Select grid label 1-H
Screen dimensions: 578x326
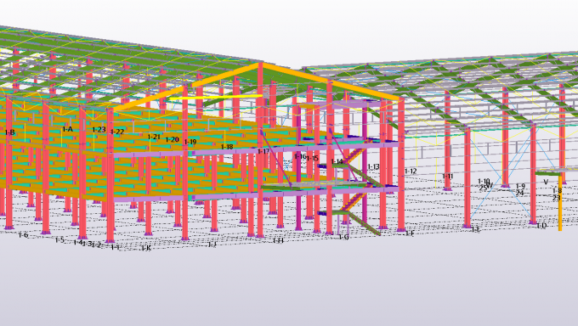point(278,240)
